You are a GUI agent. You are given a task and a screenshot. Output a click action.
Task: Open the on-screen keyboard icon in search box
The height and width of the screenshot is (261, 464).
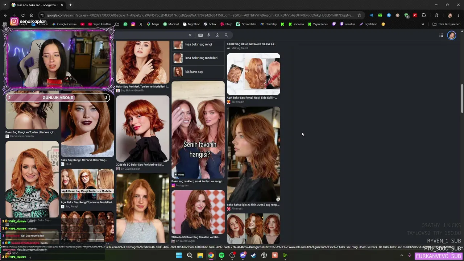(x=200, y=35)
